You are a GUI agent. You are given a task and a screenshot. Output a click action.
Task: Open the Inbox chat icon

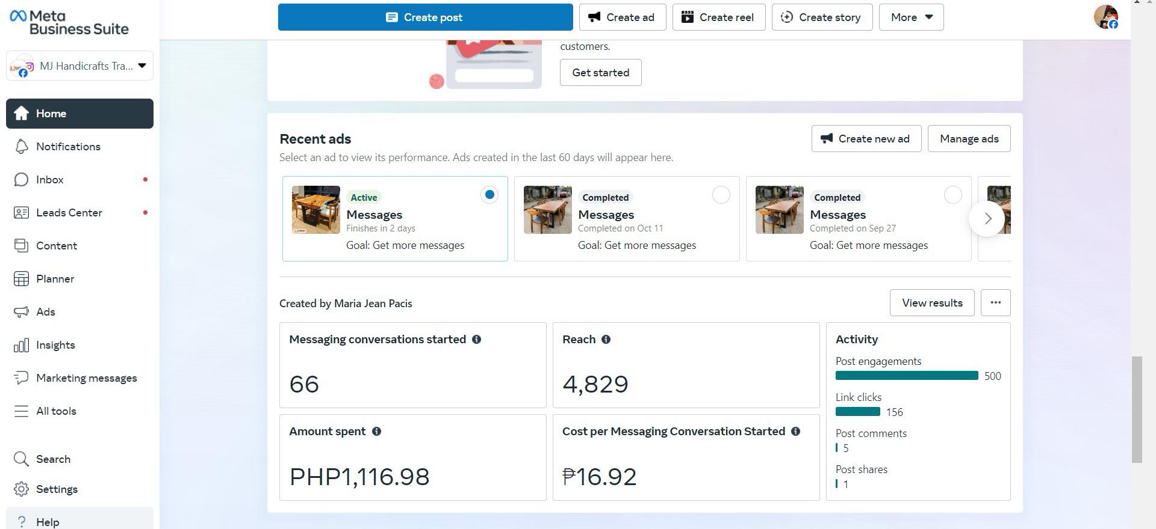21,180
